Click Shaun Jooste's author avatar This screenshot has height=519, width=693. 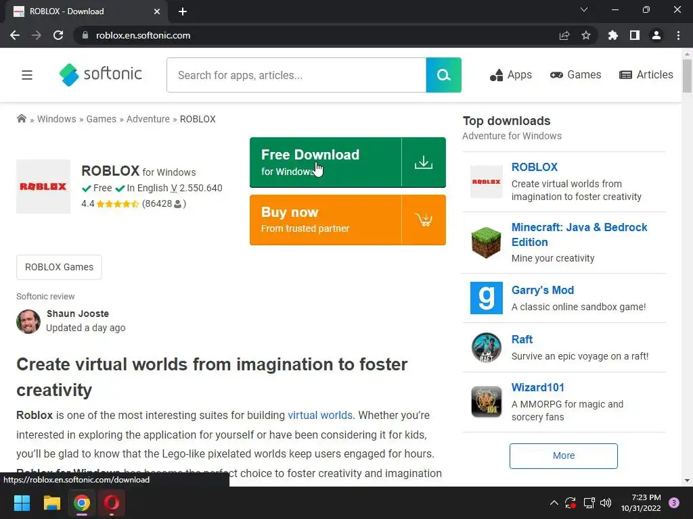[x=28, y=321]
